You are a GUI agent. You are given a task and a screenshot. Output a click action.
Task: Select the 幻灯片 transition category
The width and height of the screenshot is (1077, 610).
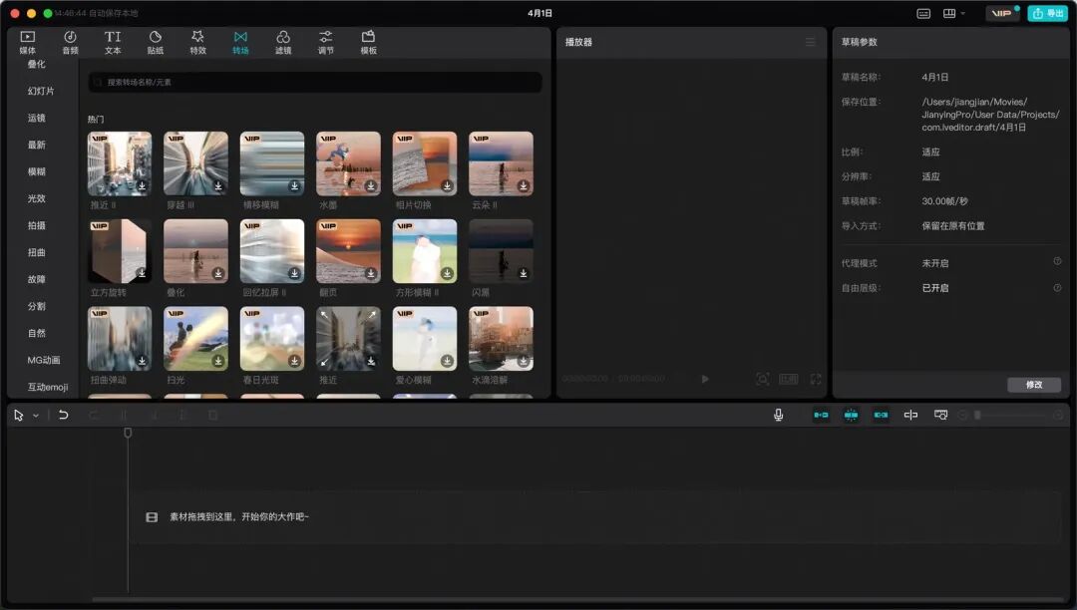(x=41, y=91)
